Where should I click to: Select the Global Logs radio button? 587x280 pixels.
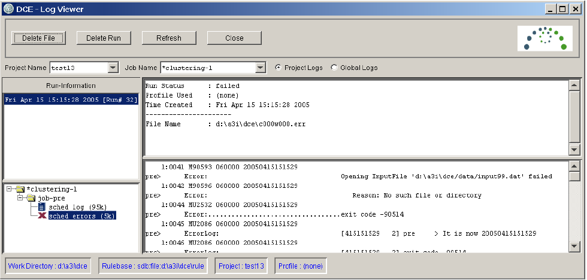(334, 68)
